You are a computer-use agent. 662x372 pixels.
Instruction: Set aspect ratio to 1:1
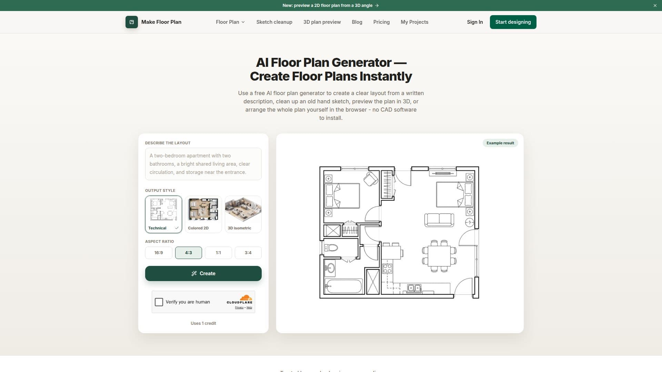pyautogui.click(x=218, y=253)
